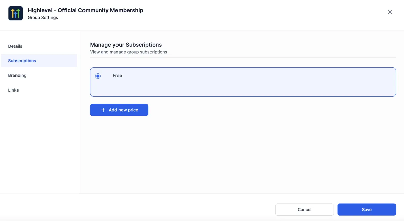This screenshot has height=221, width=404.
Task: Close the Group Settings dialog
Action: click(x=390, y=12)
